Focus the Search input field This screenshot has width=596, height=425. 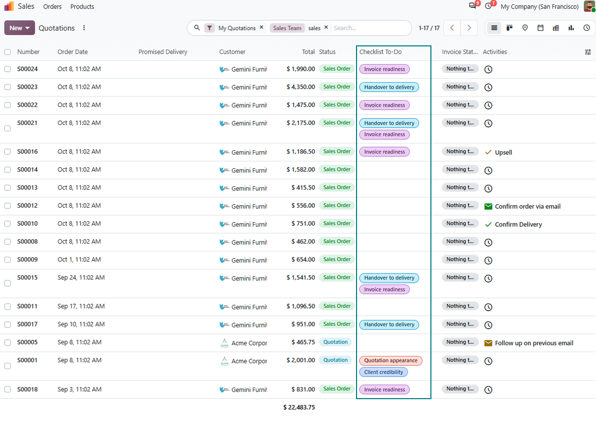tap(370, 28)
